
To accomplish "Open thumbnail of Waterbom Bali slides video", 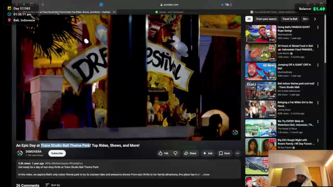I will [x=261, y=128].
